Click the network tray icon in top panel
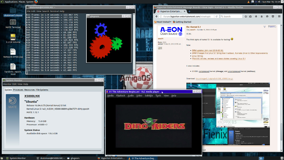This screenshot has width=284, height=160. (252, 2)
